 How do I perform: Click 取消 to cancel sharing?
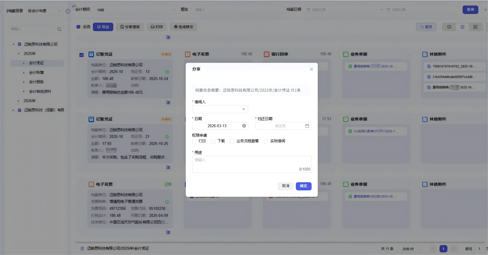[285, 186]
